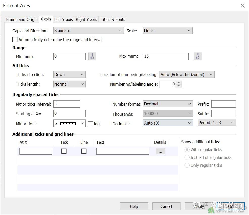Image resolution: width=249 pixels, height=215 pixels.
Task: Enable automatically determine range and interval
Action: 15,40
